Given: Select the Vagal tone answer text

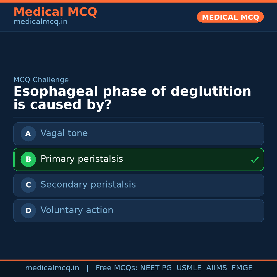Looking at the screenshot, I should 64,133.
